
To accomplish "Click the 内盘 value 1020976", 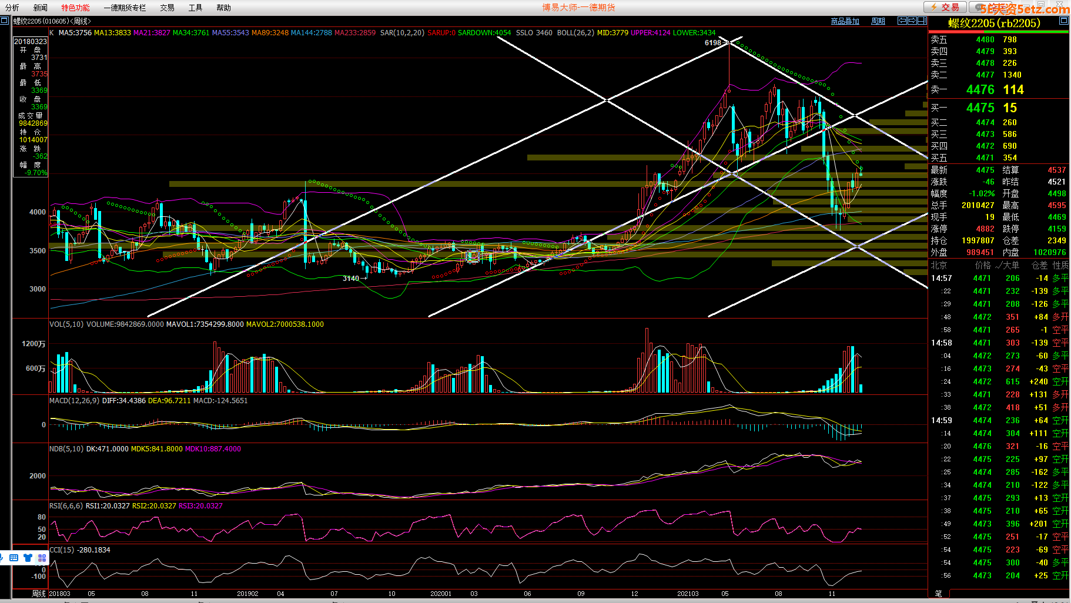I will tap(1050, 252).
